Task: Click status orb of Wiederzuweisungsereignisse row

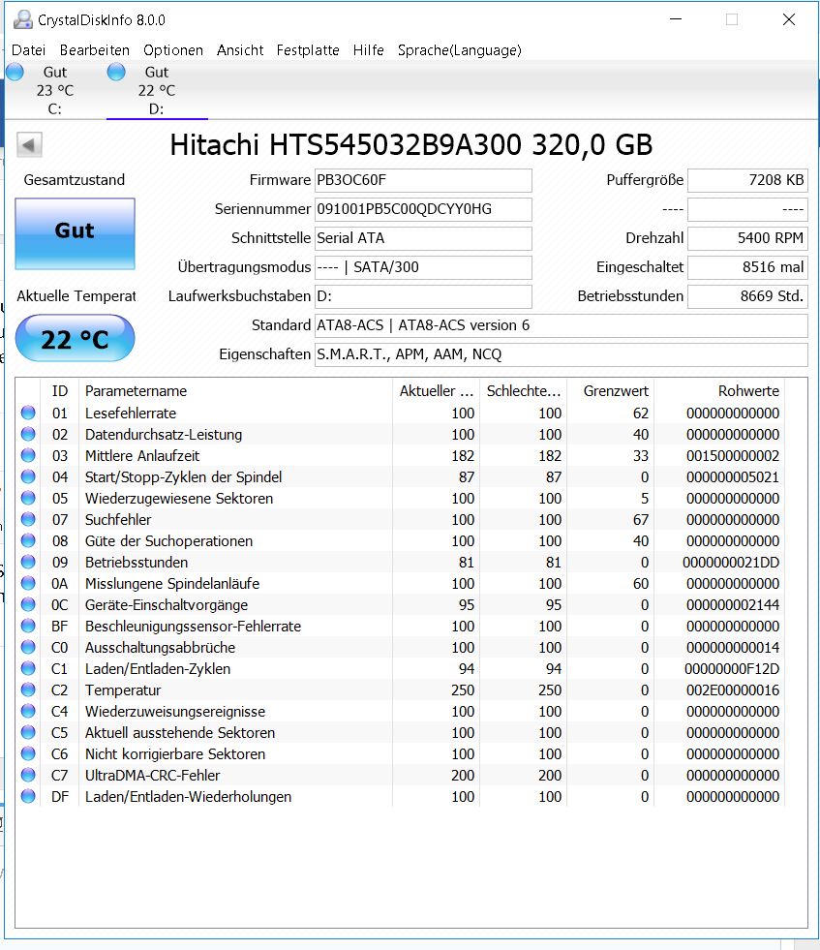Action: (x=28, y=711)
